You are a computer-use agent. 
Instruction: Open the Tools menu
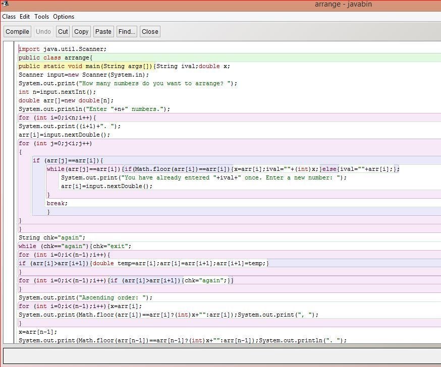click(41, 17)
